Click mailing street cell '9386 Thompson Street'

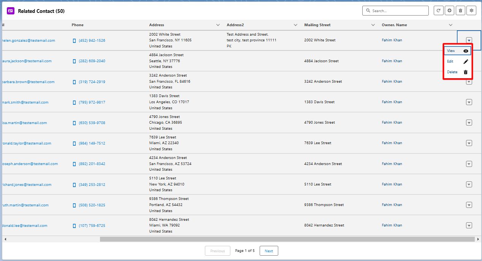324,205
